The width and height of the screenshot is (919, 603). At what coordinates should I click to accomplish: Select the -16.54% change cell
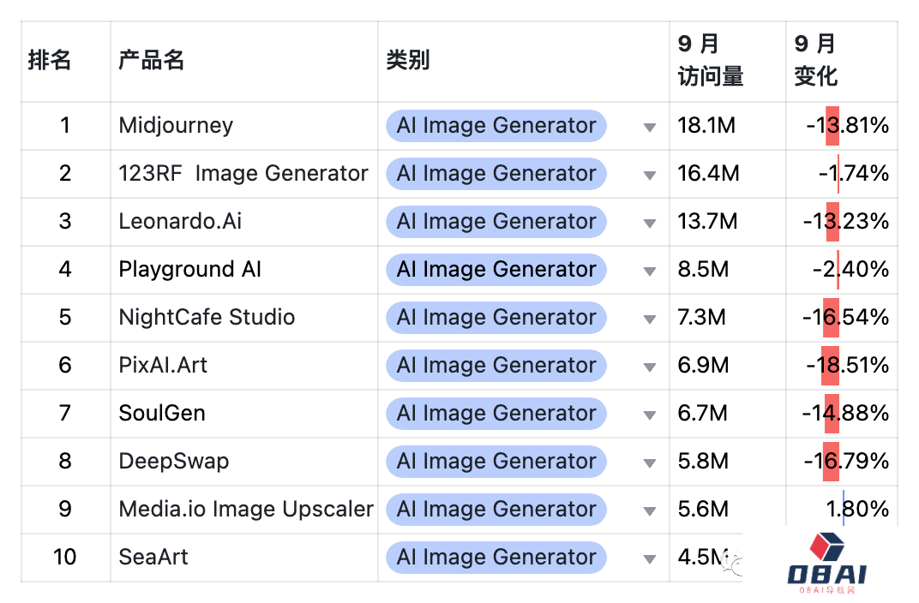(842, 318)
